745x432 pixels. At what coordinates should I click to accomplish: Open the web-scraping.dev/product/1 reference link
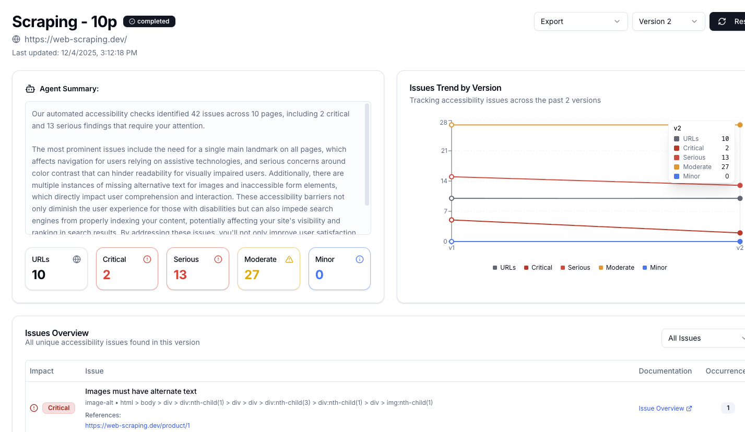click(x=137, y=426)
